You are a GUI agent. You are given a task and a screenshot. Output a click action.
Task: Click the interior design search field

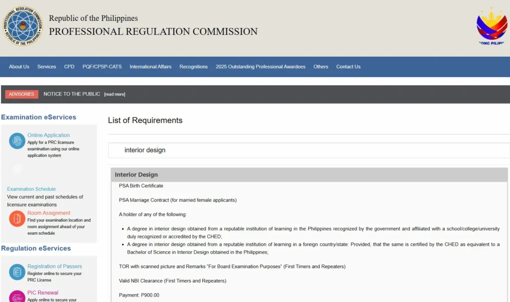[309, 150]
